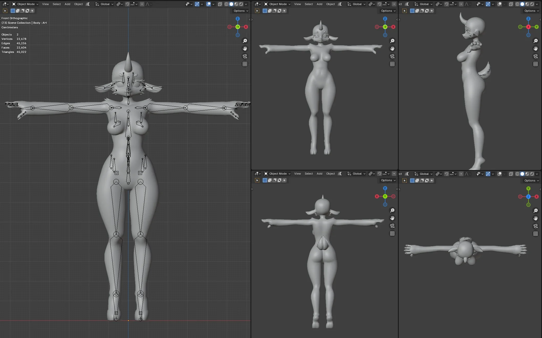The image size is (542, 338).
Task: Open the Object Mode dropdown in the front viewport
Action: (x=25, y=4)
